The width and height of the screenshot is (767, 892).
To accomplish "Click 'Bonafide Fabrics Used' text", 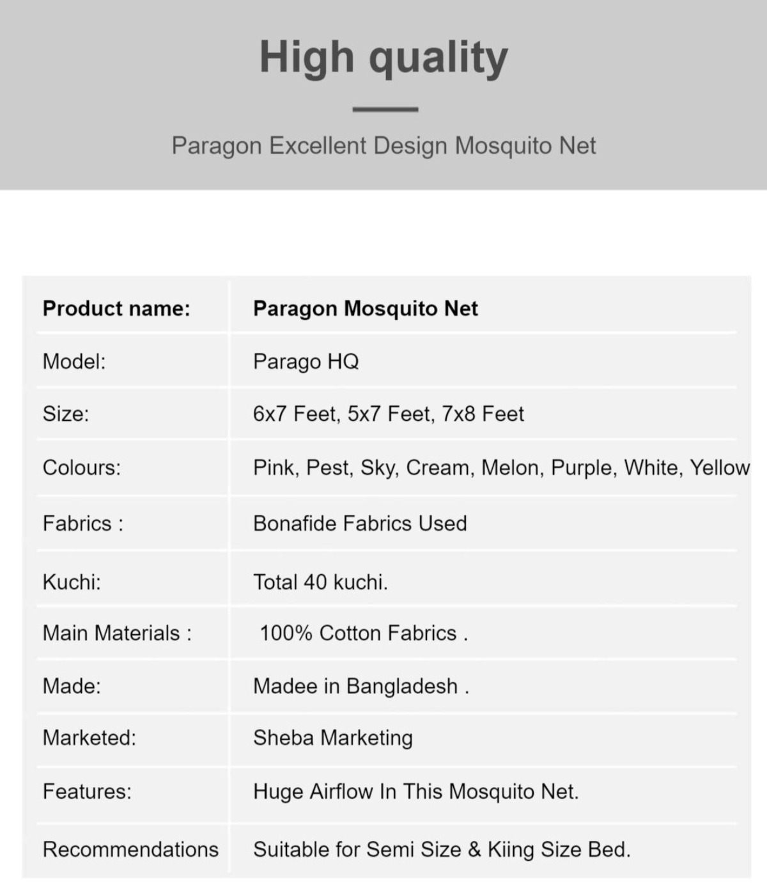I will pos(360,523).
